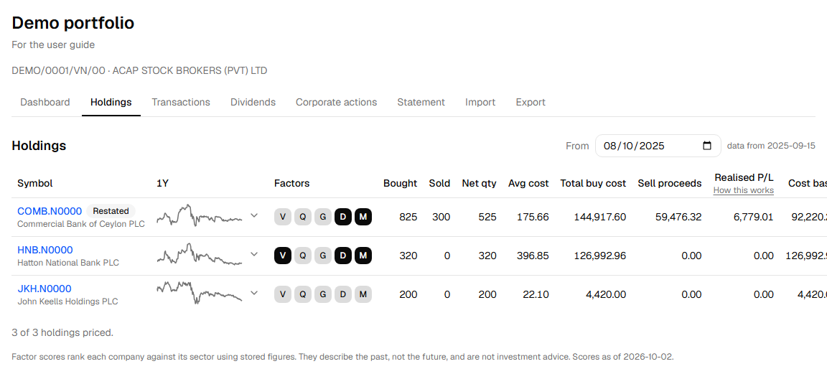Screen dimensions: 827x374
Task: Click the G factor badge for COMB.N0000
Action: [x=323, y=217]
